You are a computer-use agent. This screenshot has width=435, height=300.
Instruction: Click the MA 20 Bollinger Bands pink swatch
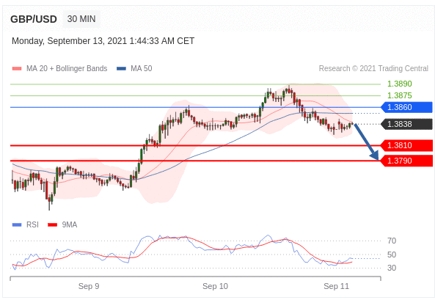[17, 68]
